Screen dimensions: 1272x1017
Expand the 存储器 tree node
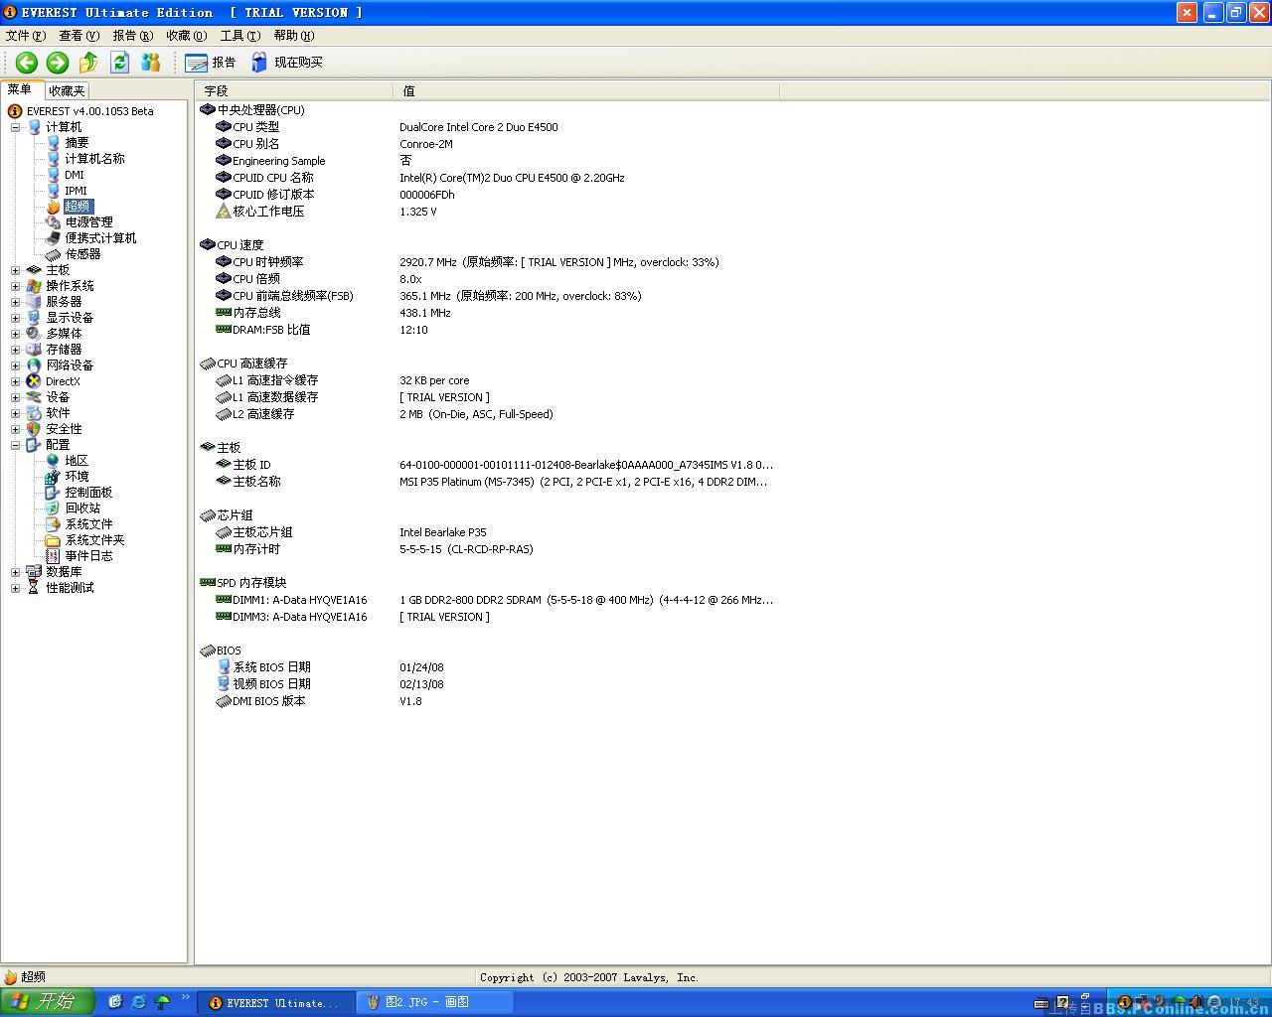point(15,350)
